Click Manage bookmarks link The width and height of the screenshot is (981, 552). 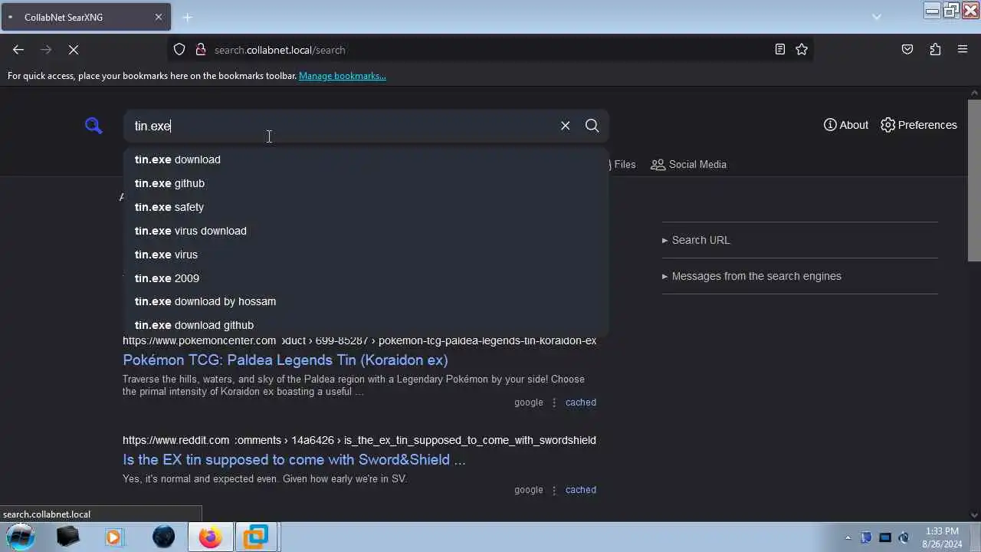343,76
